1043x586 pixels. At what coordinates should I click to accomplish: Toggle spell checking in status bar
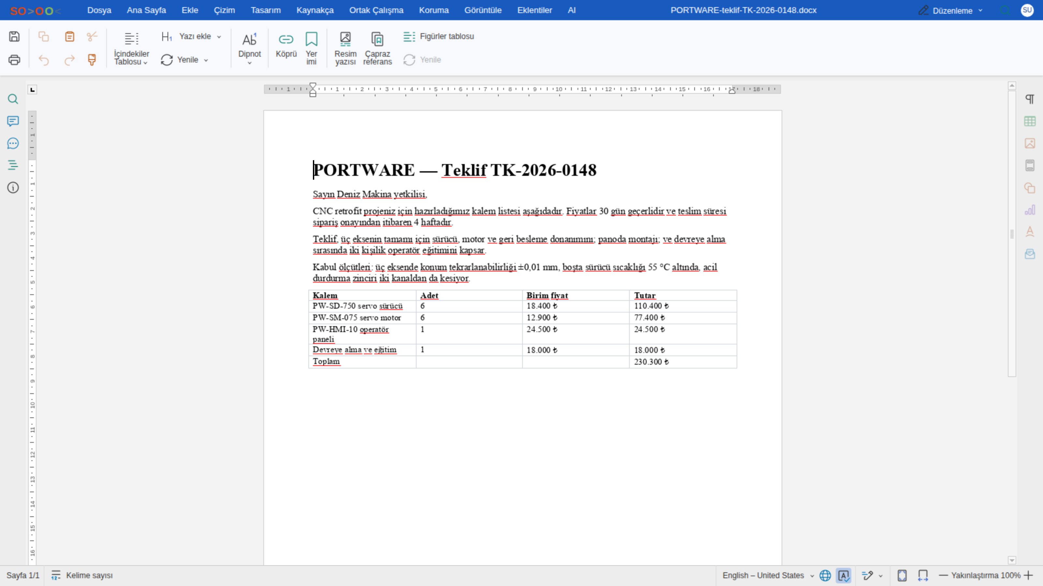click(844, 575)
